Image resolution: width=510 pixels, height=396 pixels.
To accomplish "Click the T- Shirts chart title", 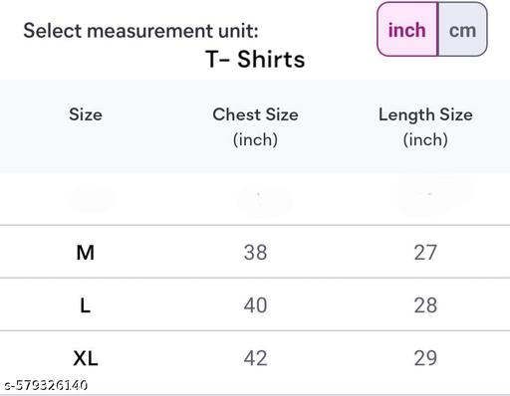I will (255, 60).
